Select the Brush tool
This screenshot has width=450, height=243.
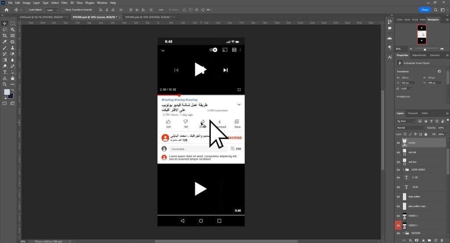pyautogui.click(x=4, y=48)
